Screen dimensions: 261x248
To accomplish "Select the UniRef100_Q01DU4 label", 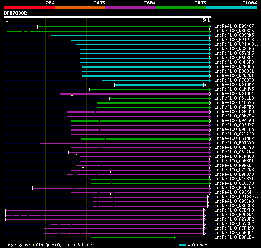I will pyautogui.click(x=234, y=94).
